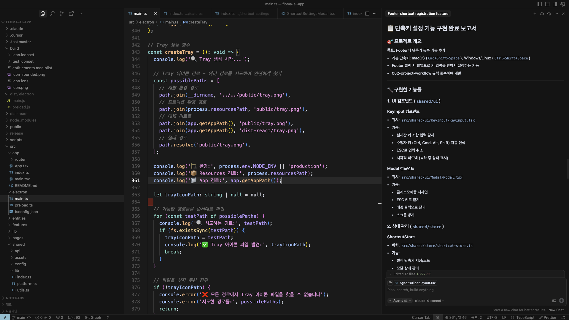Collapse the shared folder
Viewport: 569px width, 320px height.
pyautogui.click(x=18, y=245)
